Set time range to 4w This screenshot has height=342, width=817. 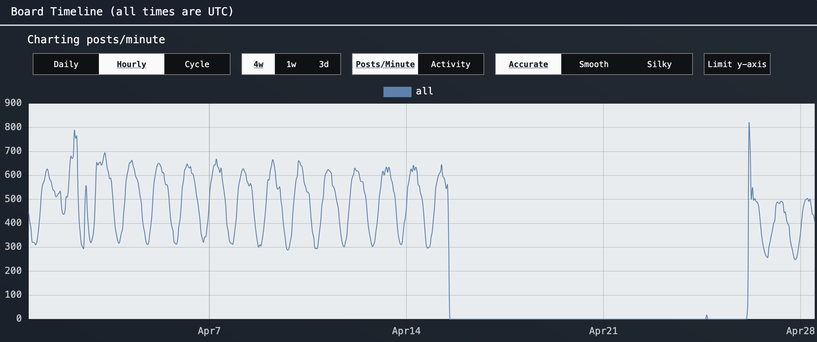coord(258,64)
